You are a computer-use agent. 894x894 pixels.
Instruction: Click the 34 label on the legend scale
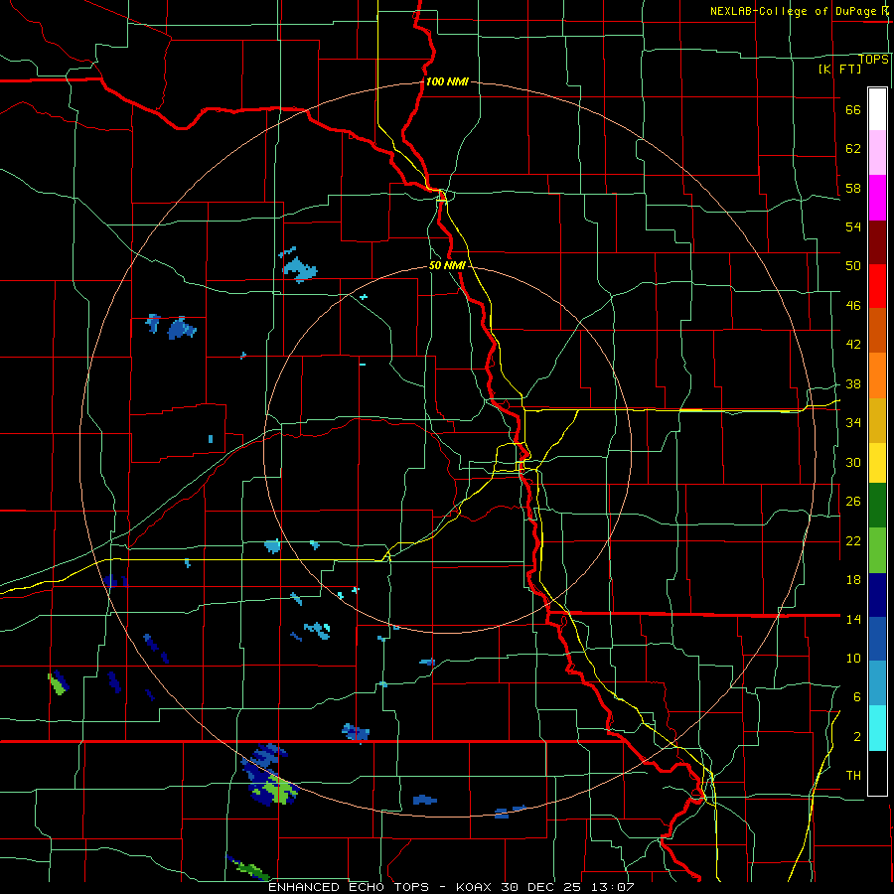[x=853, y=423]
